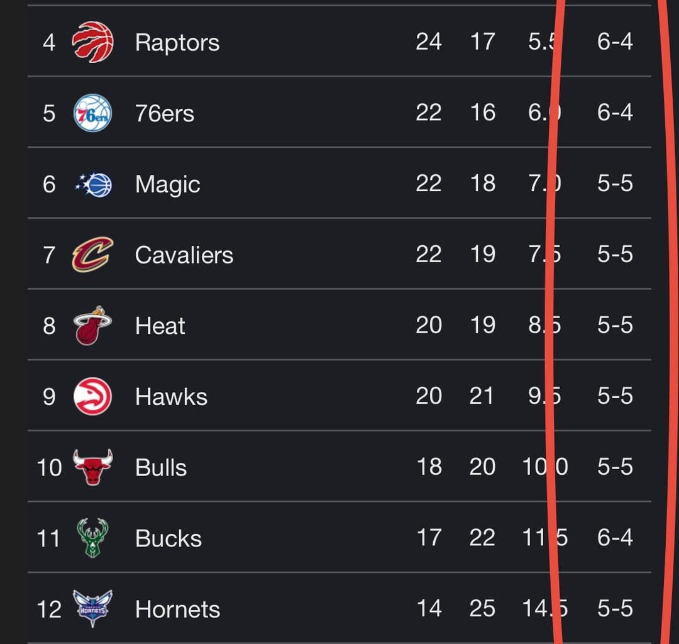Click the losses value 21 for Hawks
This screenshot has height=644, width=679.
coord(482,396)
